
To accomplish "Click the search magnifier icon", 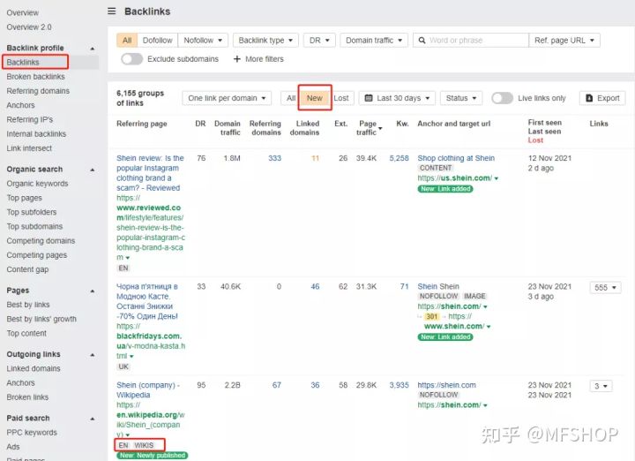I will click(x=422, y=40).
